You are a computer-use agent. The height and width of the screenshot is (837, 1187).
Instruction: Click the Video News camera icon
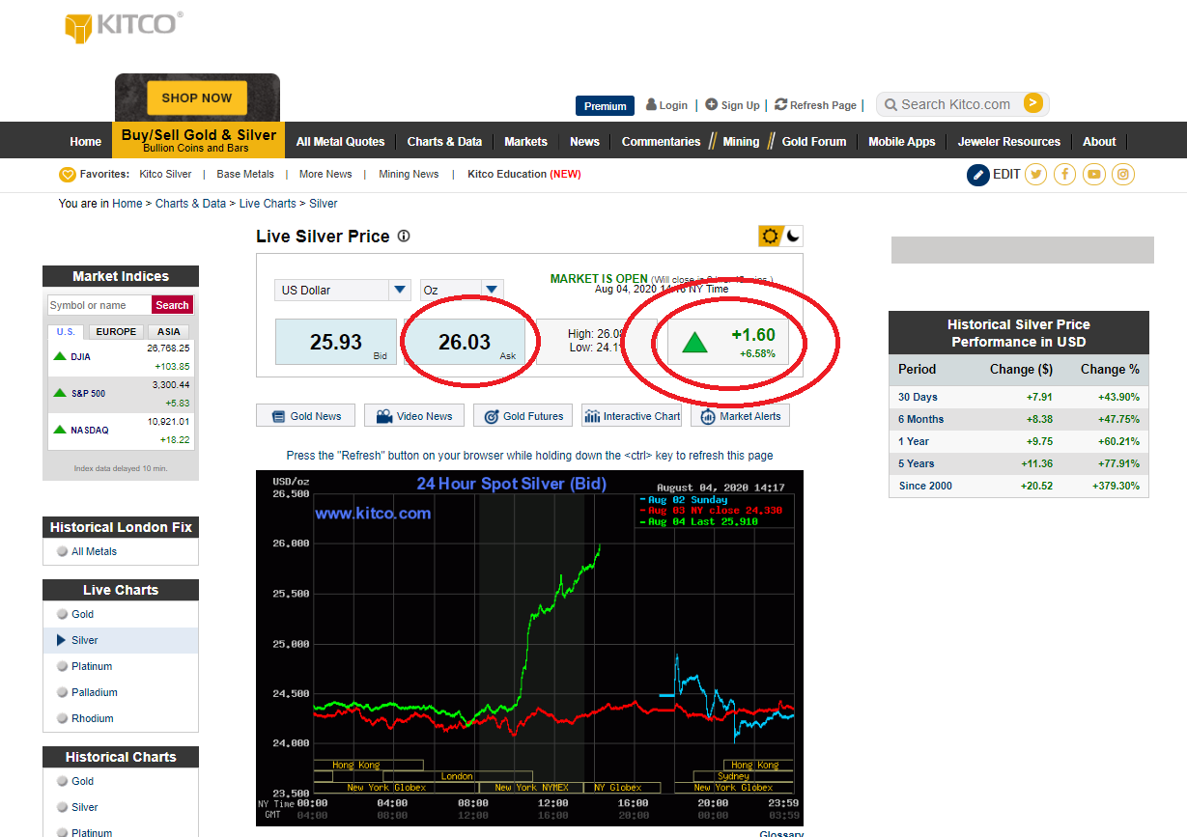tap(384, 416)
